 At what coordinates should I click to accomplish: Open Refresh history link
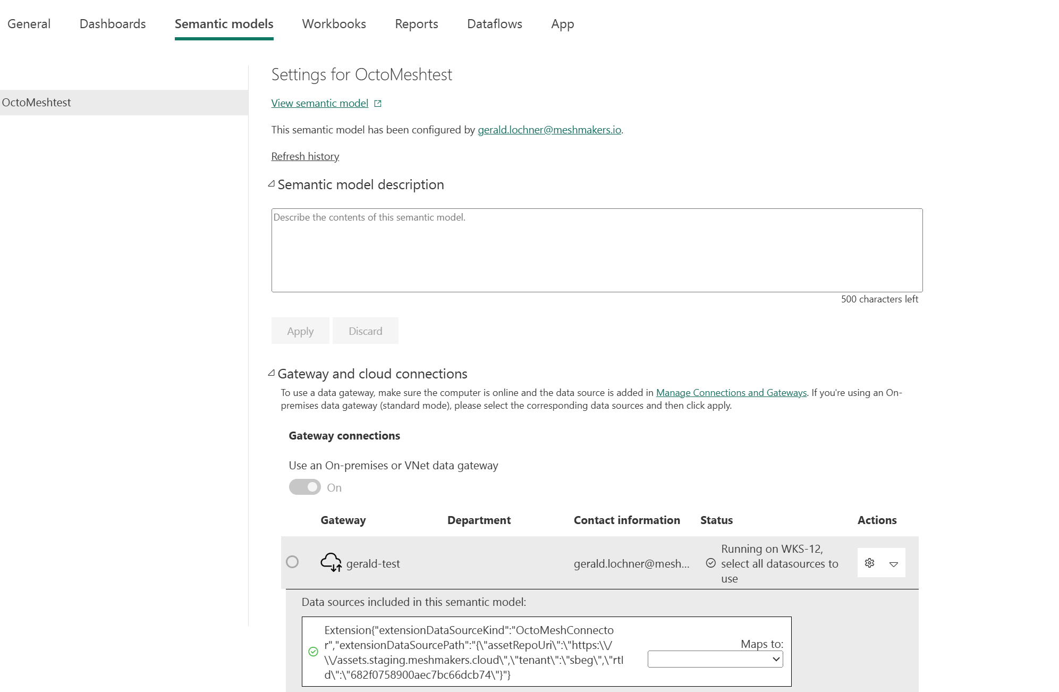click(305, 157)
